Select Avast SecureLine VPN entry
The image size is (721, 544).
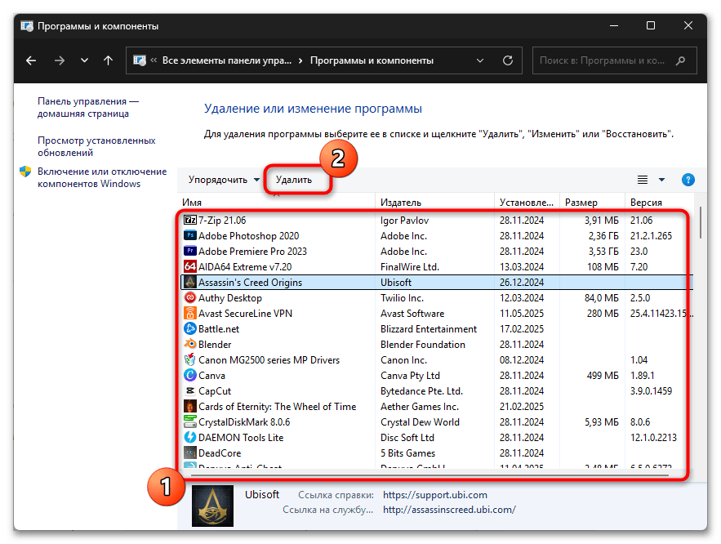coord(437,314)
